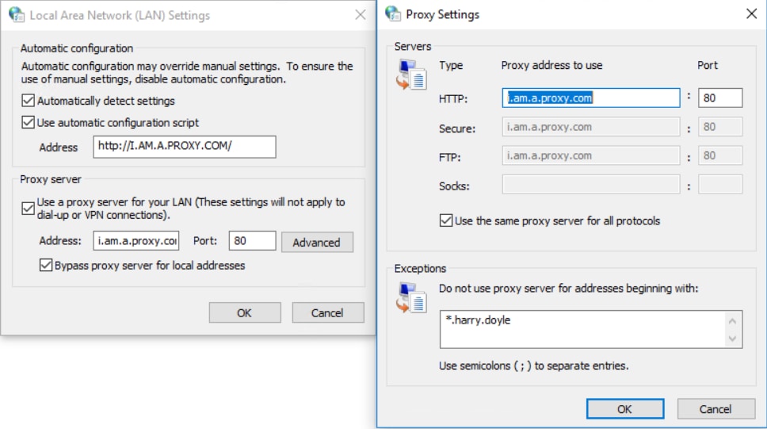Click the HTTP port field
The width and height of the screenshot is (767, 429).
pos(720,98)
